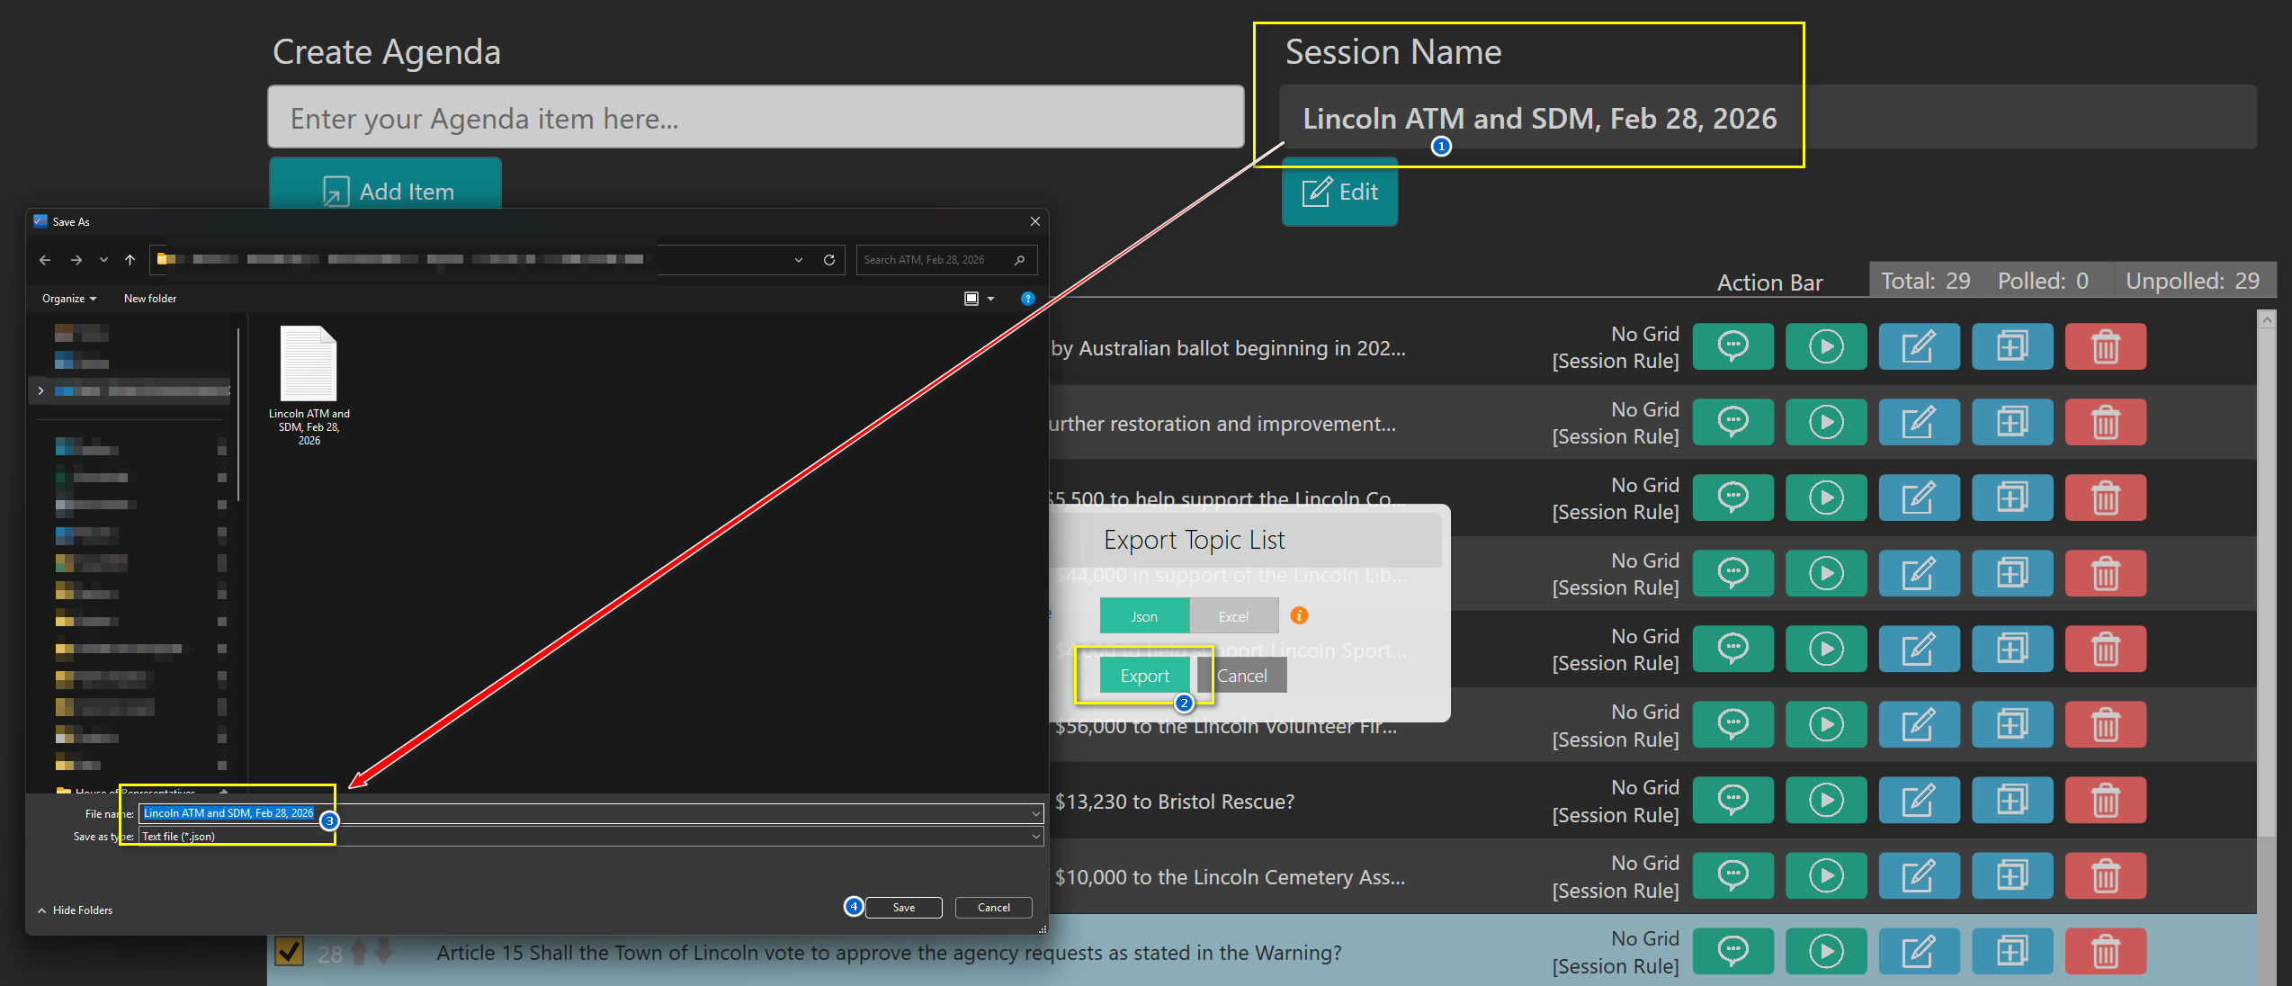Screen dimensions: 2292x986
Task: Go up one folder level
Action: click(x=130, y=260)
